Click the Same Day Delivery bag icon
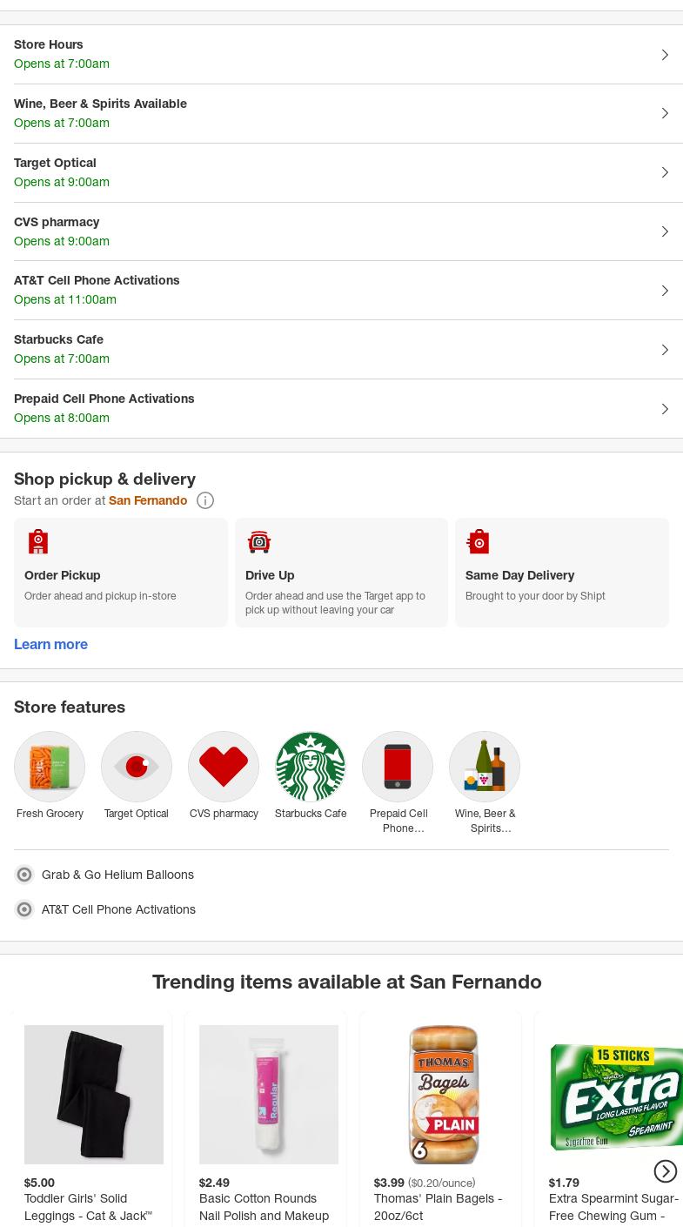683x1227 pixels. [479, 541]
